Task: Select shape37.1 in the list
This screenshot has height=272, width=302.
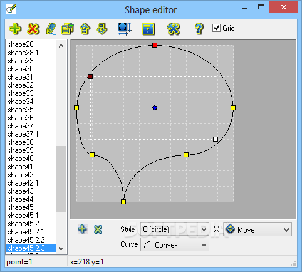Action: [23, 134]
